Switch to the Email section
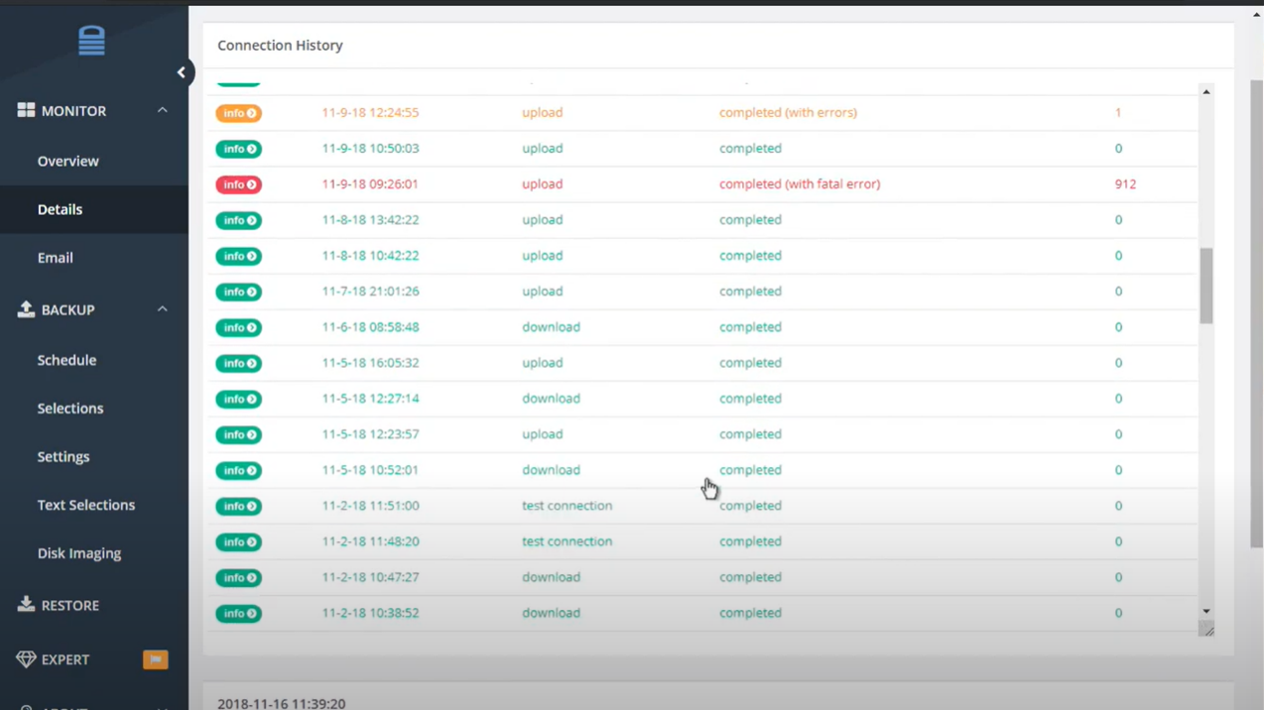This screenshot has height=710, width=1264. click(55, 257)
